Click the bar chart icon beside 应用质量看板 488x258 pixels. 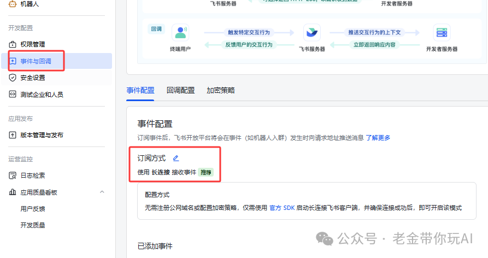(x=13, y=192)
